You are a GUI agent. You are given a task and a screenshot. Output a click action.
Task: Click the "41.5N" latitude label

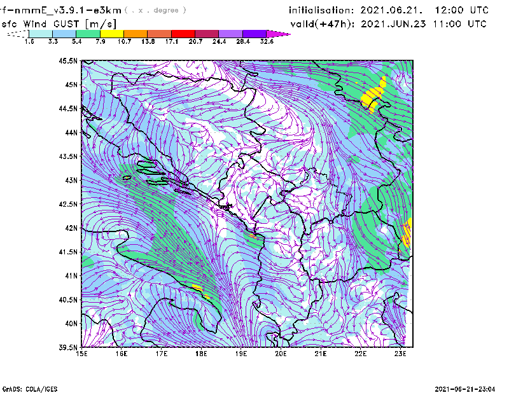coord(68,252)
